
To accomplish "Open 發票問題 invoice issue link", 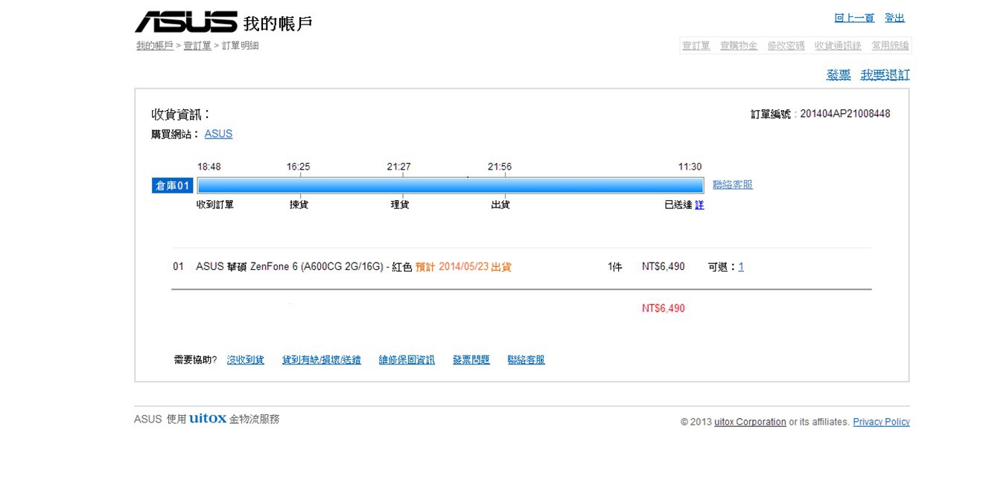I will [x=471, y=360].
